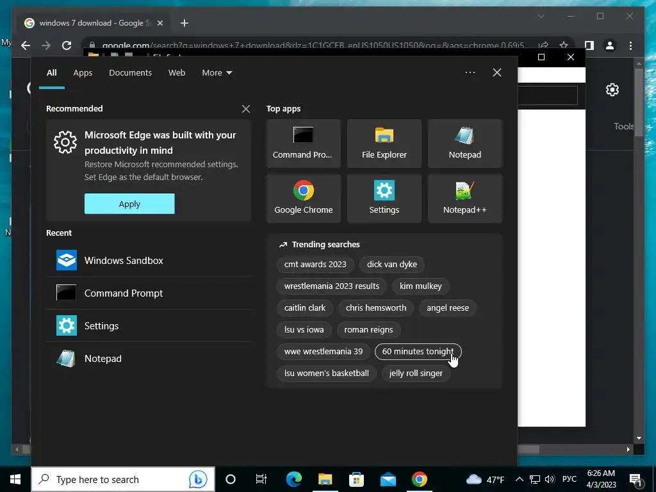This screenshot has height=492, width=656.
Task: Reload the Chrome page
Action: [67, 45]
